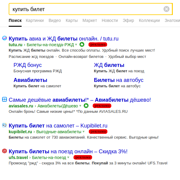Click snippet mentioning Промокод "ржд"
180x180 pixels.
coord(88,163)
